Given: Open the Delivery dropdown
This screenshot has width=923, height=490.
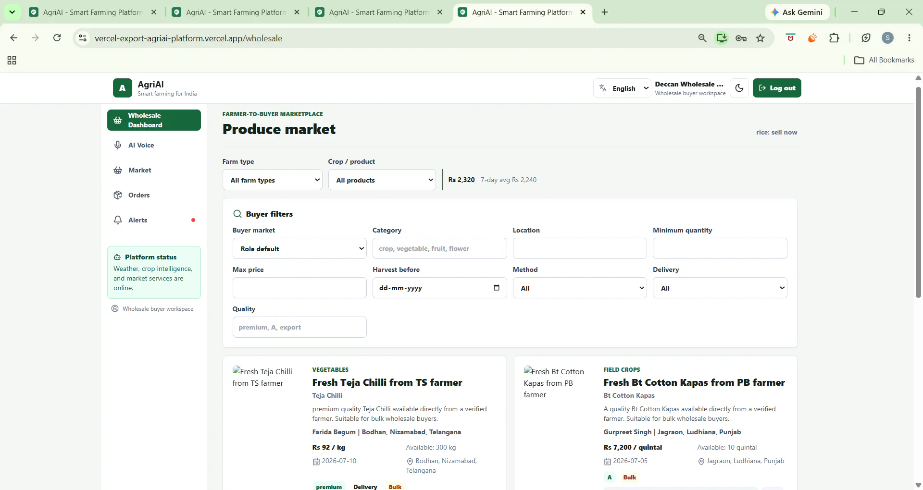Looking at the screenshot, I should click(720, 288).
